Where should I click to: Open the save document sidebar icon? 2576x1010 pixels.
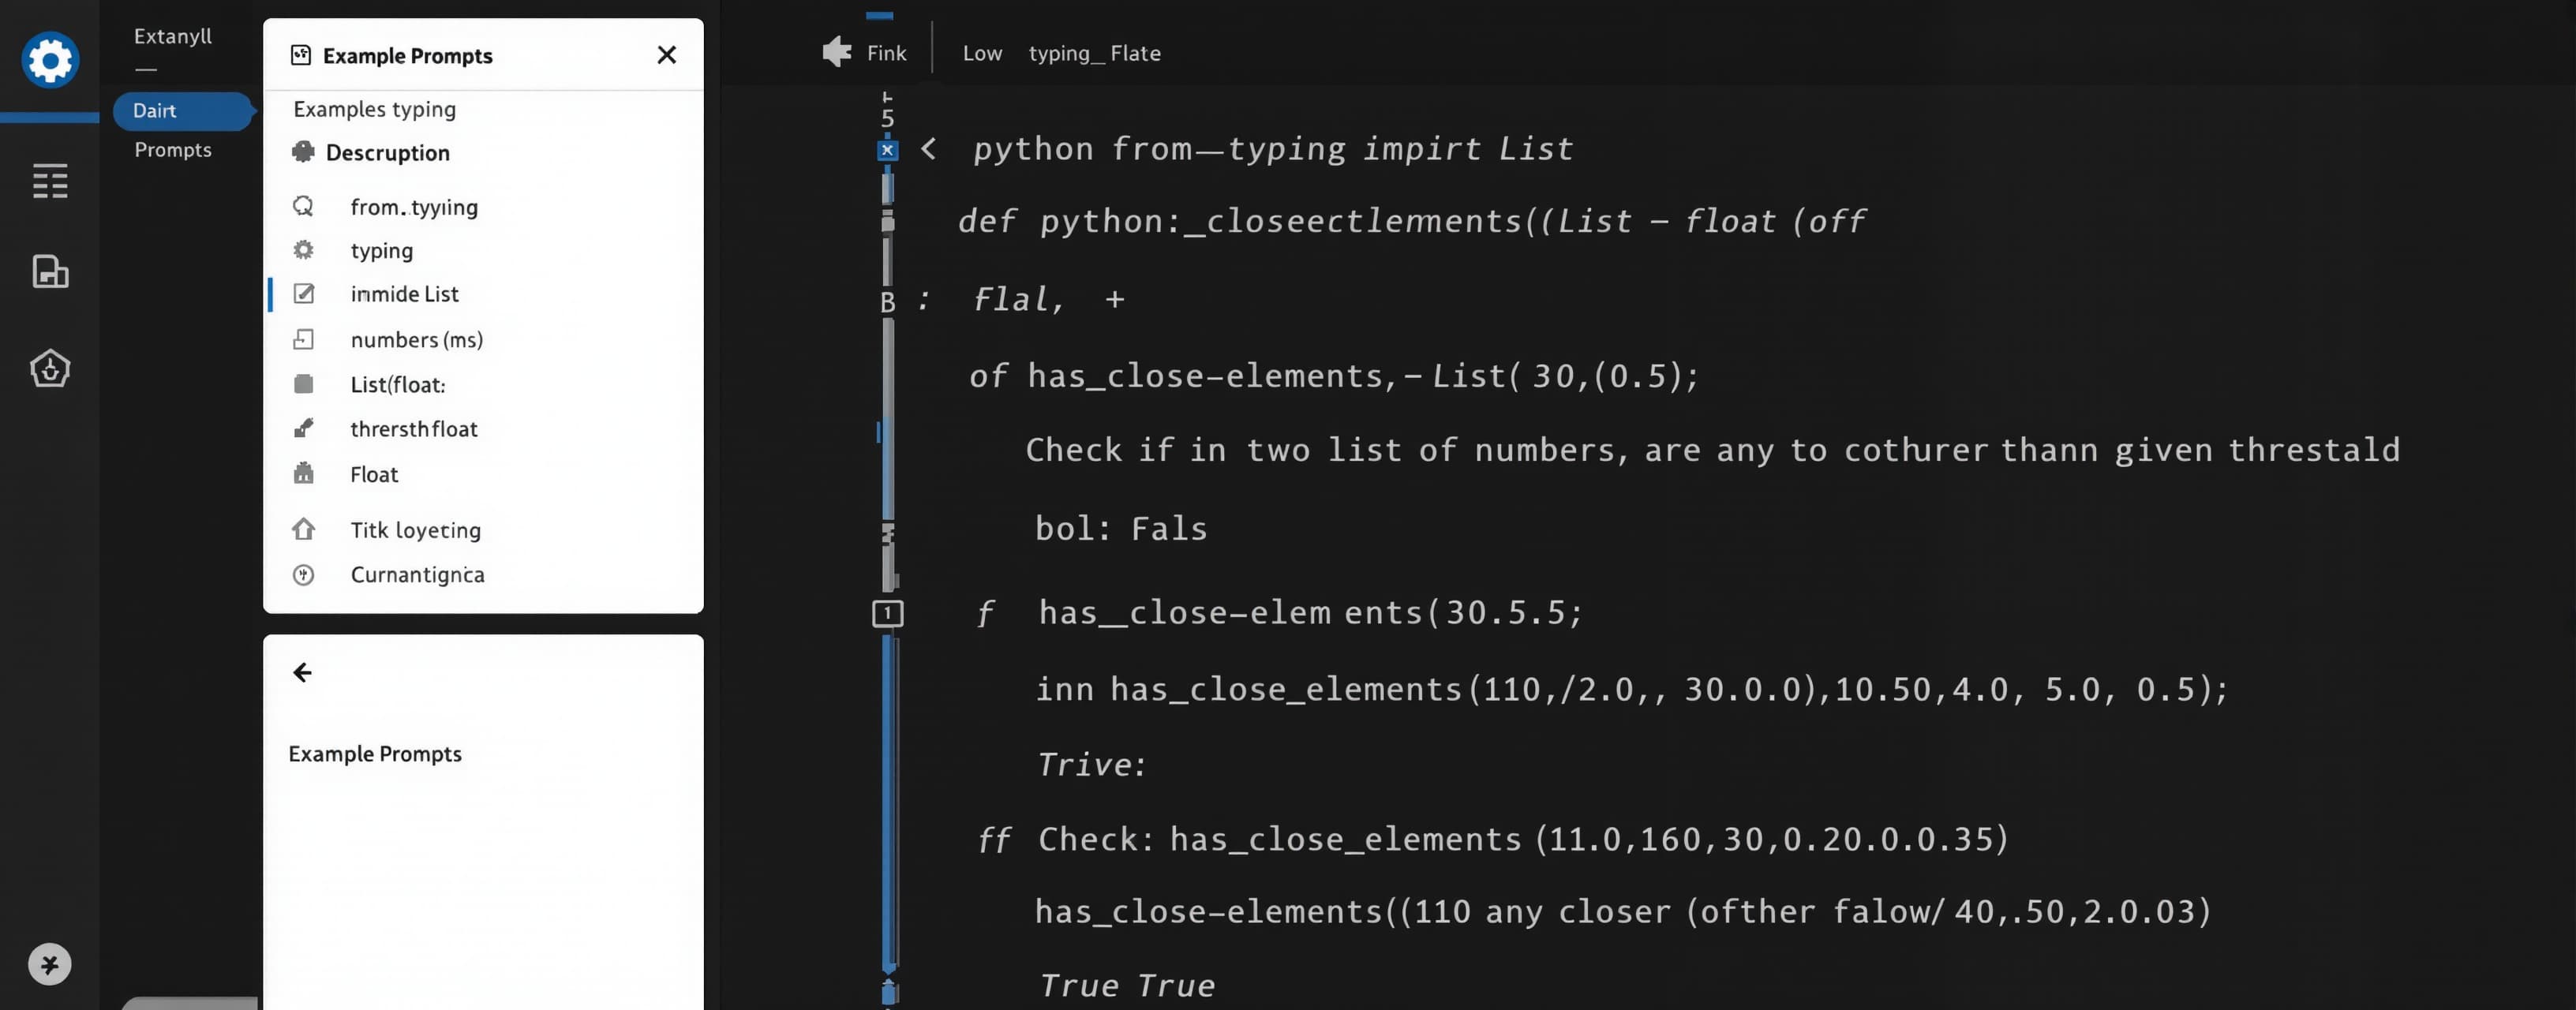[x=50, y=272]
